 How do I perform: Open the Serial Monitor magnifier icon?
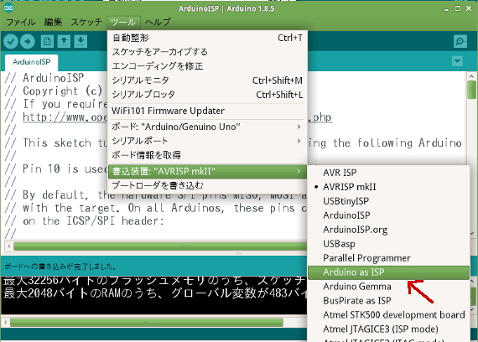coord(460,41)
